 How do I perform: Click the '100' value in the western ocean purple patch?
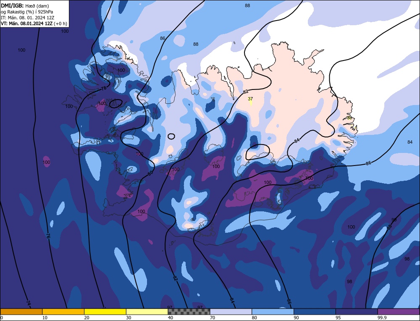tap(46, 162)
